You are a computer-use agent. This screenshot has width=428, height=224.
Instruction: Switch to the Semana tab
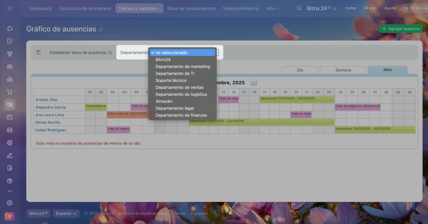click(x=343, y=70)
